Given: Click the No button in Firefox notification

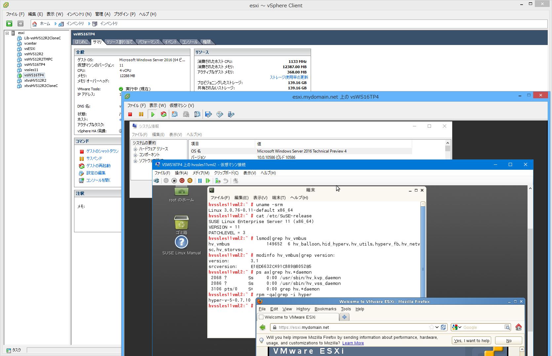Looking at the screenshot, I should [x=509, y=340].
